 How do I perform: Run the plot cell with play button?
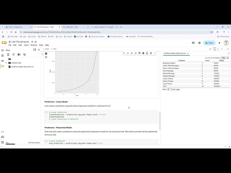pyautogui.click(x=46, y=54)
